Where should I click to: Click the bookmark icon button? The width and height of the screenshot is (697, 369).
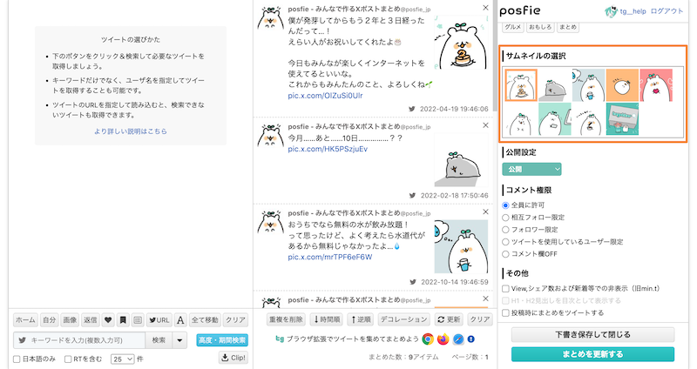124,319
